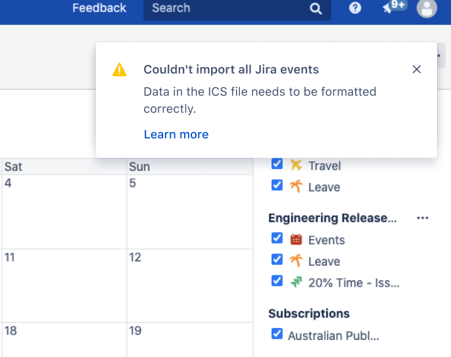
Task: Uncheck Leave under Engineering Release
Action: pyautogui.click(x=277, y=260)
